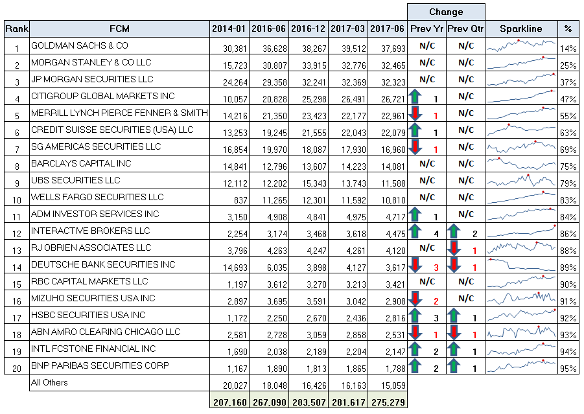The height and width of the screenshot is (414, 584).
Task: Select Interactive Brokers 2017-06 value 4,475
Action: [x=388, y=231]
